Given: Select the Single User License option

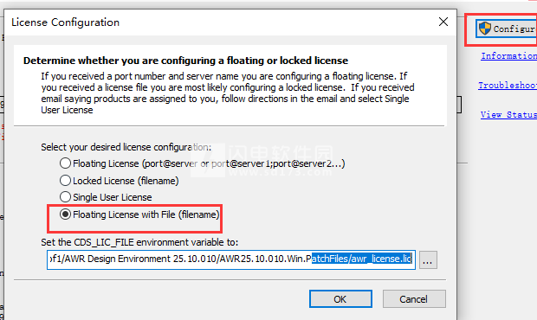Looking at the screenshot, I should pyautogui.click(x=66, y=197).
